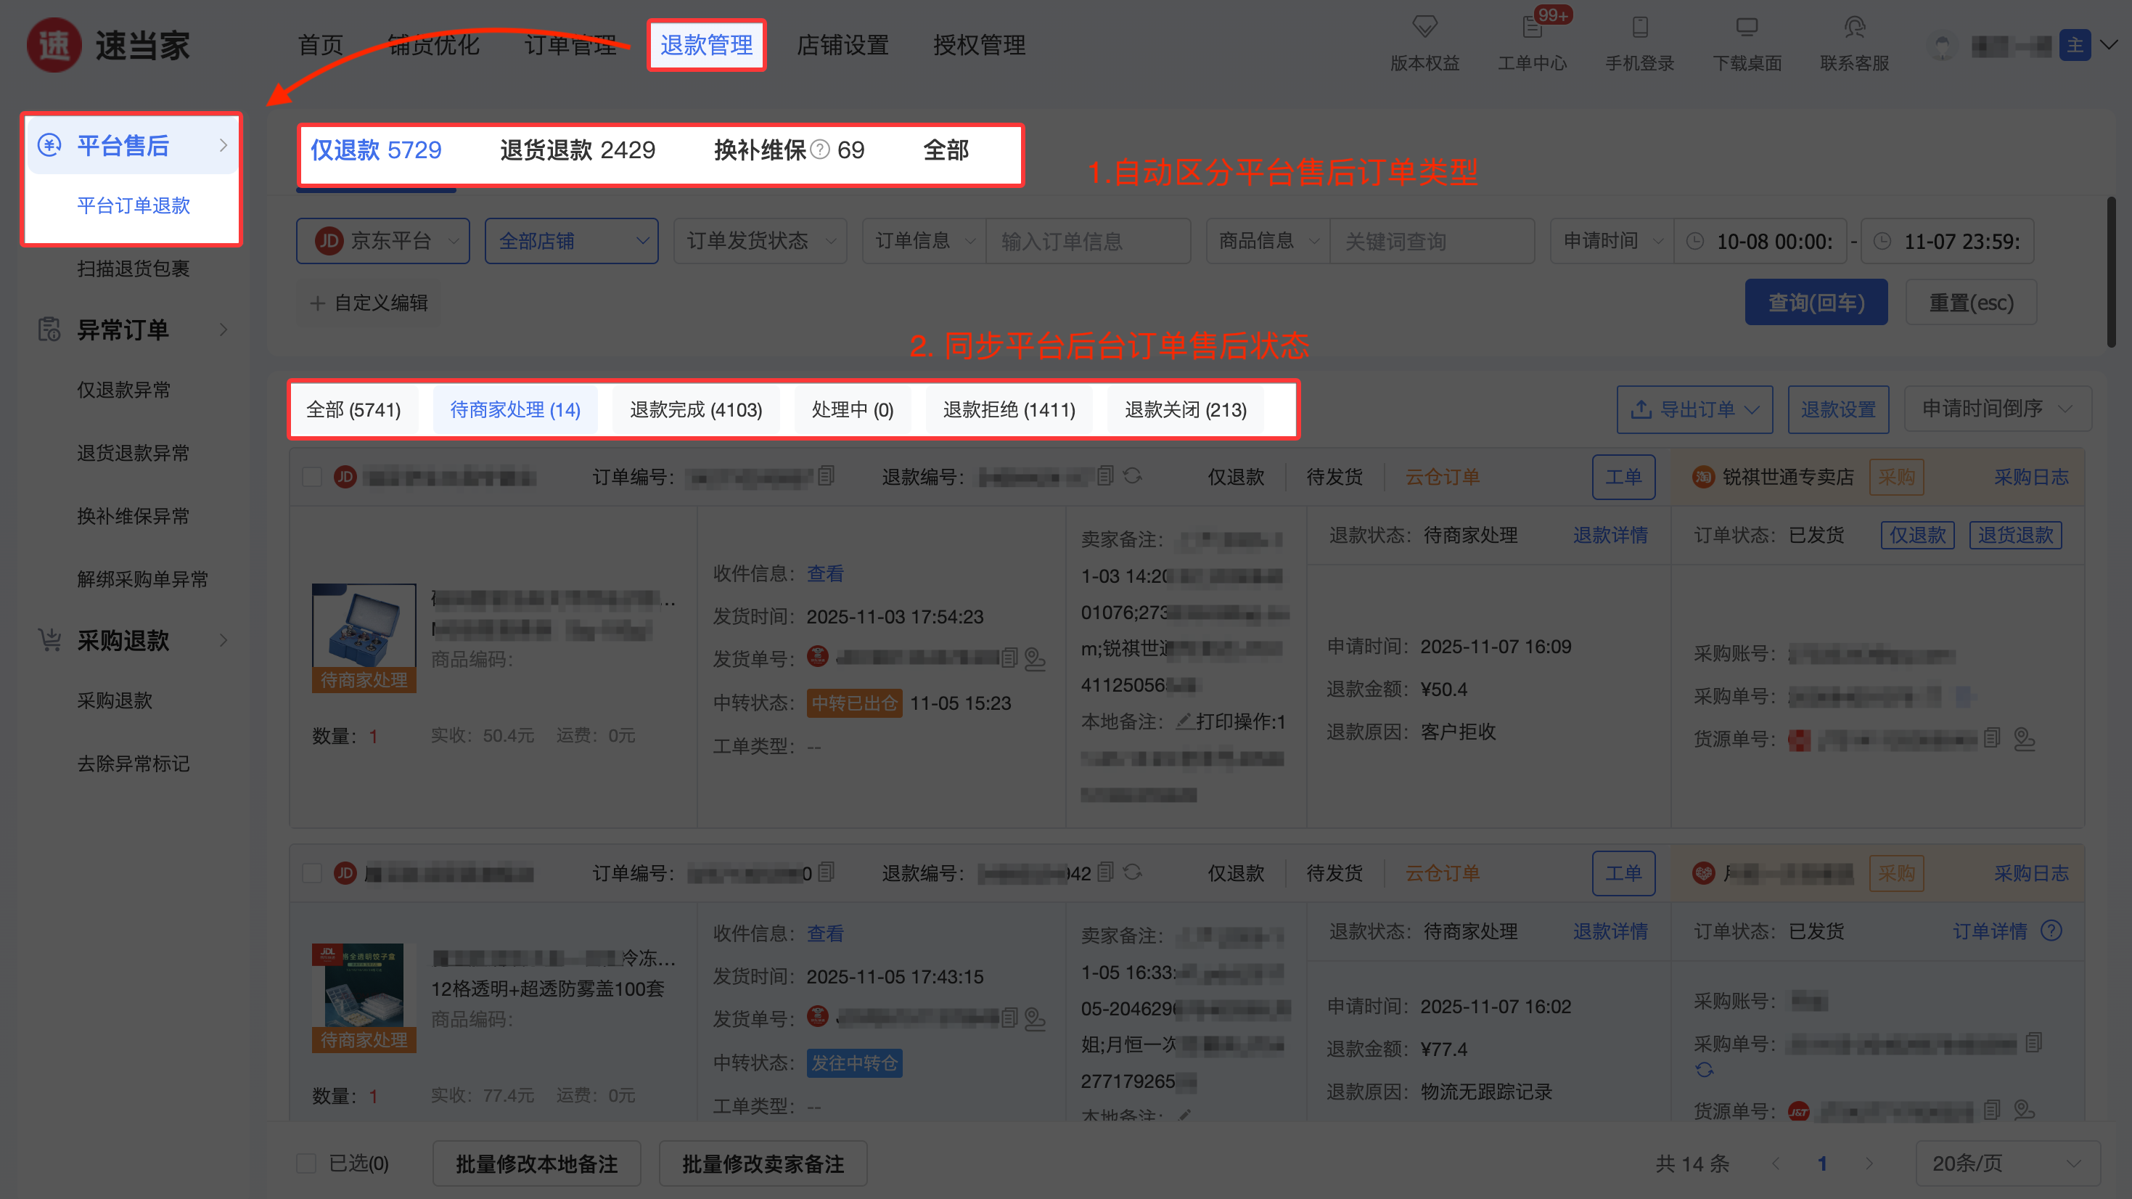
Task: Click the 输入订单信息 input field
Action: click(1088, 241)
